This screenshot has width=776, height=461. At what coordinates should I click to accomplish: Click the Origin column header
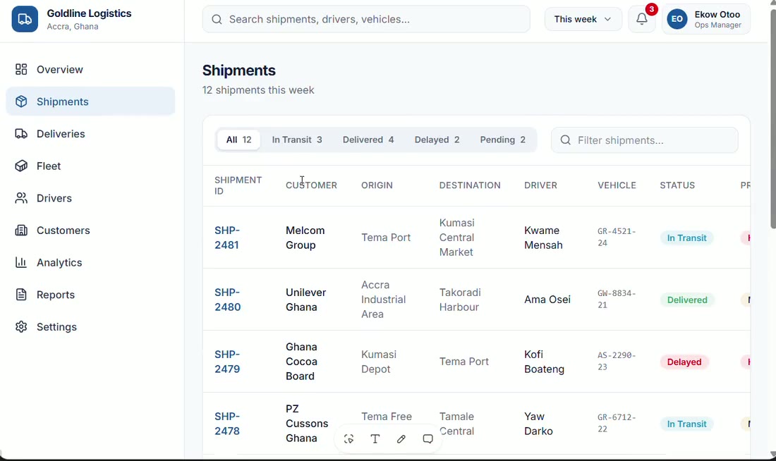(377, 185)
